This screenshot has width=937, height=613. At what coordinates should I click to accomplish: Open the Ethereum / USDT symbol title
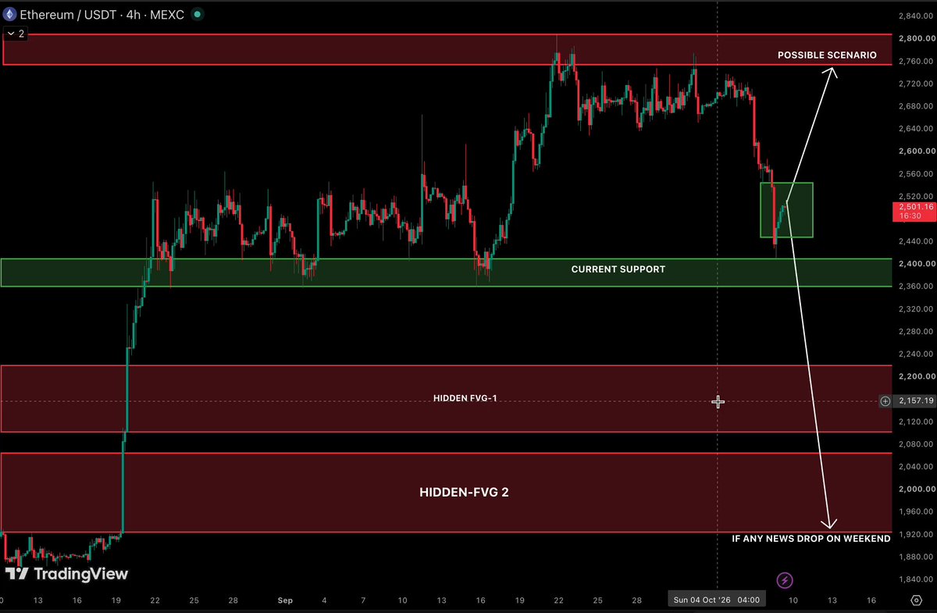click(x=66, y=14)
